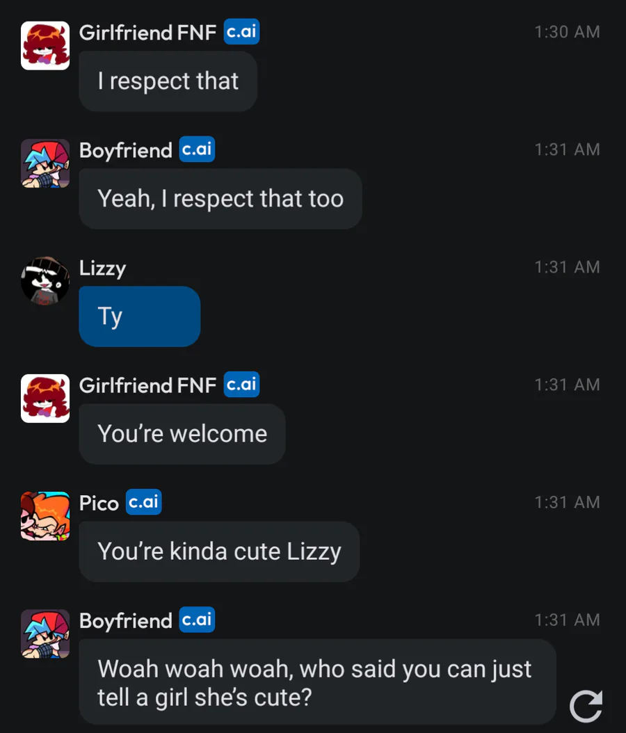626x733 pixels.
Task: Open Girlfriend FNF avatar on first message
Action: tap(45, 45)
